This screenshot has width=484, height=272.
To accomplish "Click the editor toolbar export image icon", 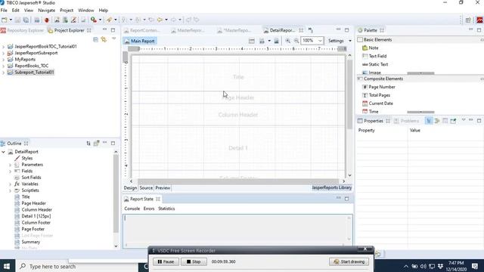I will click(x=276, y=41).
